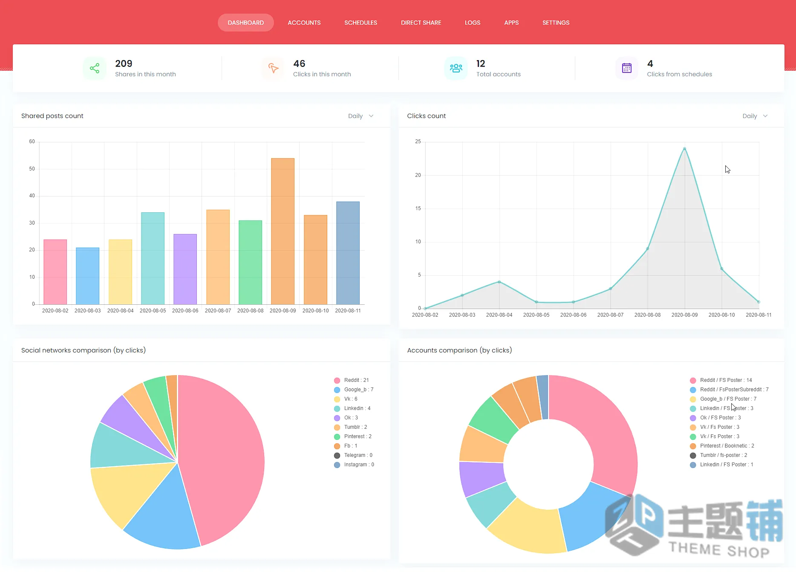Click chevron arrow next to Clicks count Daily
This screenshot has width=796, height=572.
coord(765,116)
